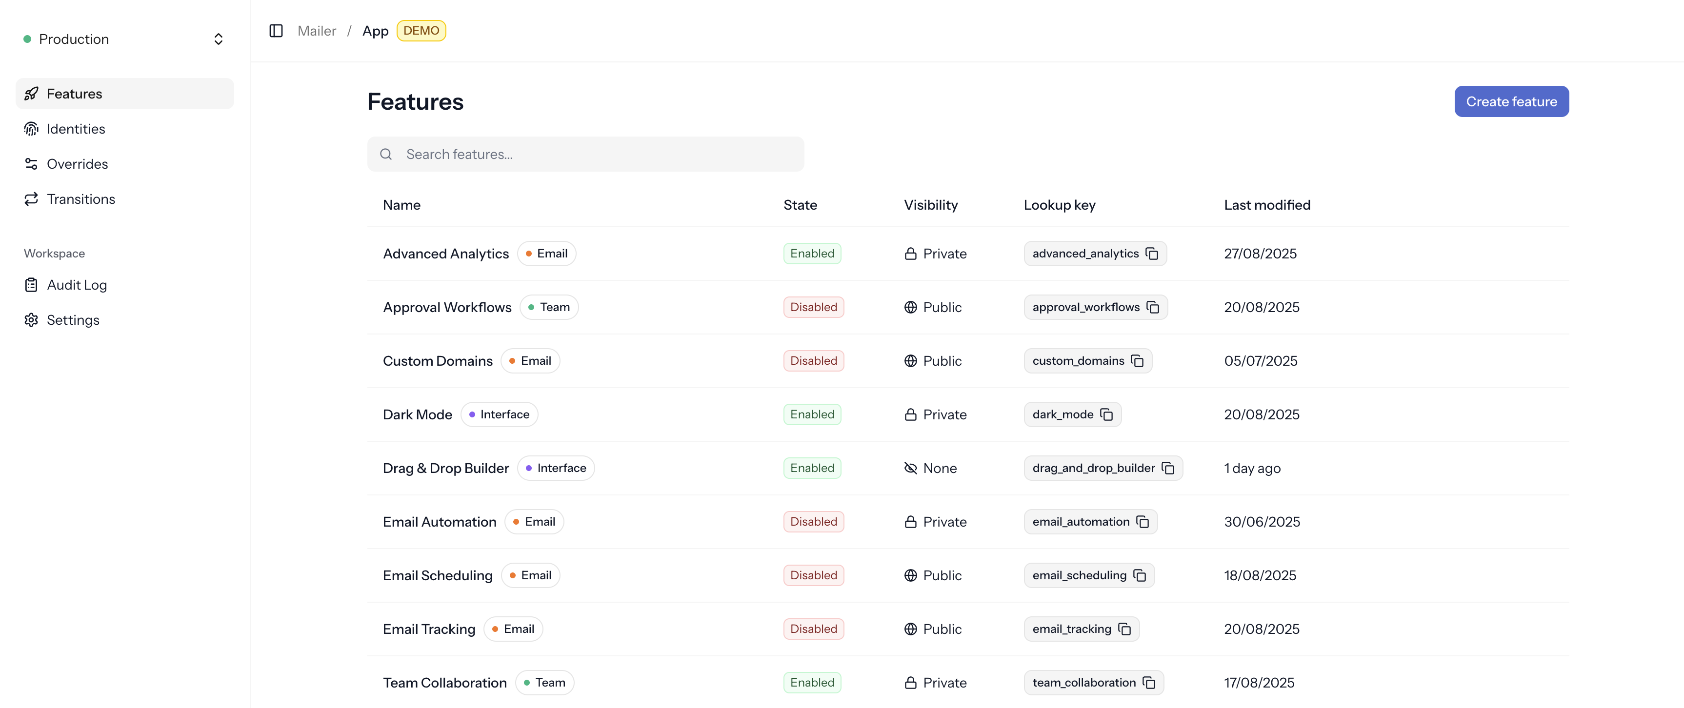1684x708 pixels.
Task: Click the Create feature button
Action: pyautogui.click(x=1511, y=101)
